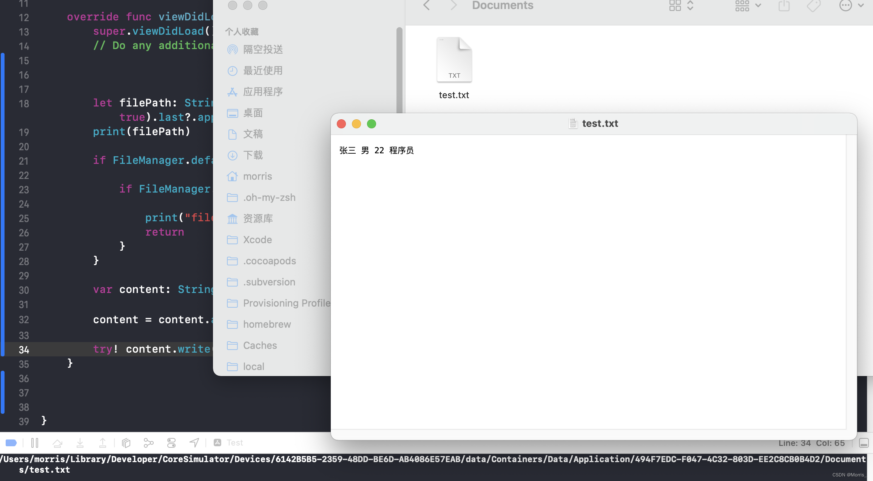
Task: Toggle the console pane visibility button
Action: [864, 443]
